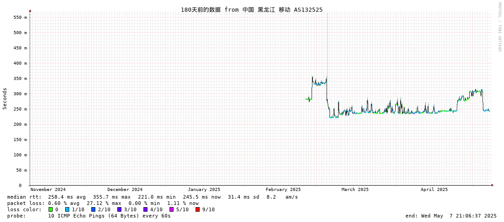Click the '450 m' y-axis tick label

pos(20,48)
